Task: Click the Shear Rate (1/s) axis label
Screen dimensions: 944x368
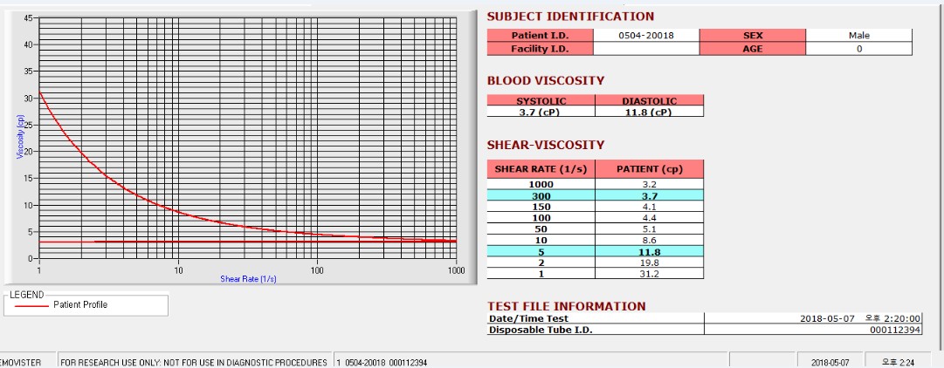Action: (x=248, y=279)
